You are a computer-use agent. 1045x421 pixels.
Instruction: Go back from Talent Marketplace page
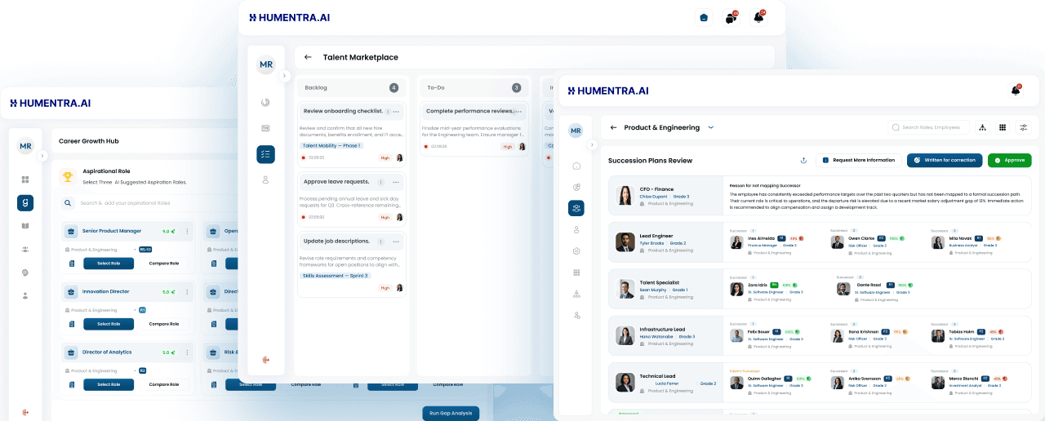coord(308,57)
